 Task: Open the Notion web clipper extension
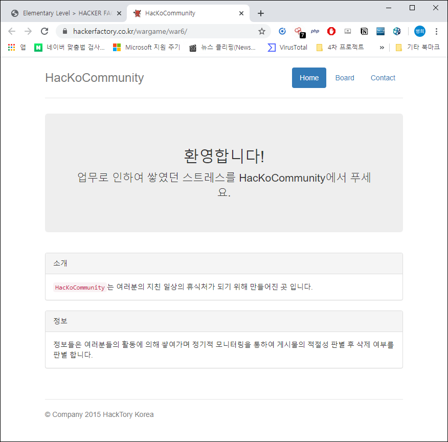(x=364, y=31)
